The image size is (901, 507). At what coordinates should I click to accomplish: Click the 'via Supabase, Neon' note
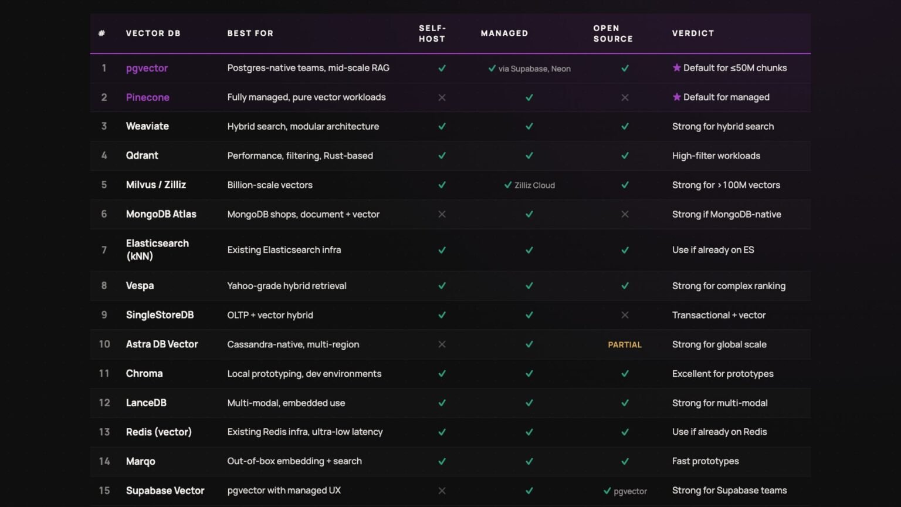(x=534, y=69)
